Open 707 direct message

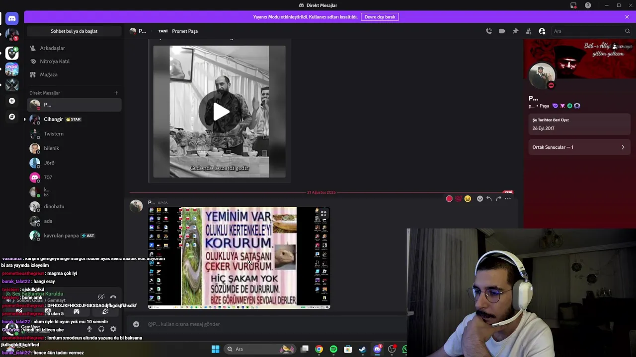point(74,177)
